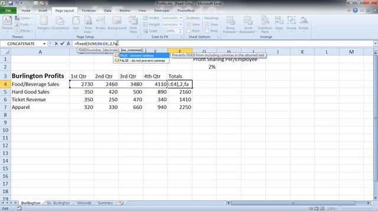Open the Page Setup dialog launcher
Viewport: 378px width, 212px height.
138,37
